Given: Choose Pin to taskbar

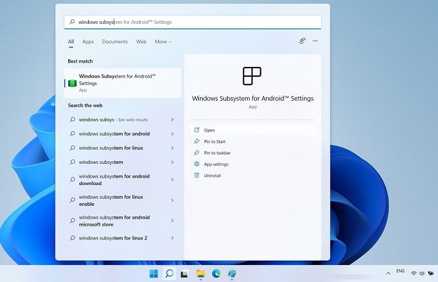Looking at the screenshot, I should pos(217,153).
